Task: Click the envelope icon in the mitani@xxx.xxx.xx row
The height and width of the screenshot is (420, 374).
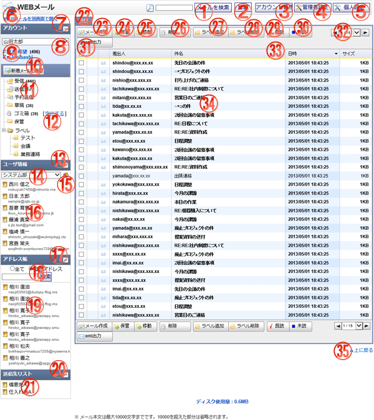Action: [x=103, y=98]
